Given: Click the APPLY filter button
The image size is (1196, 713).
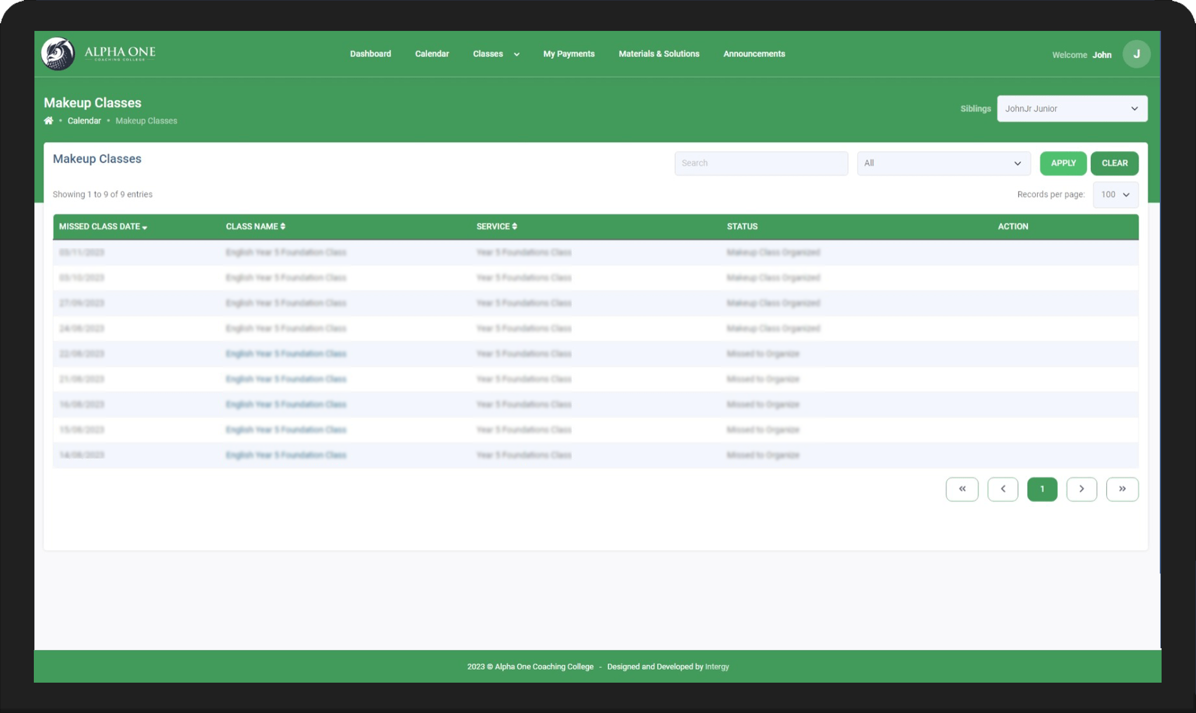Looking at the screenshot, I should 1063,163.
